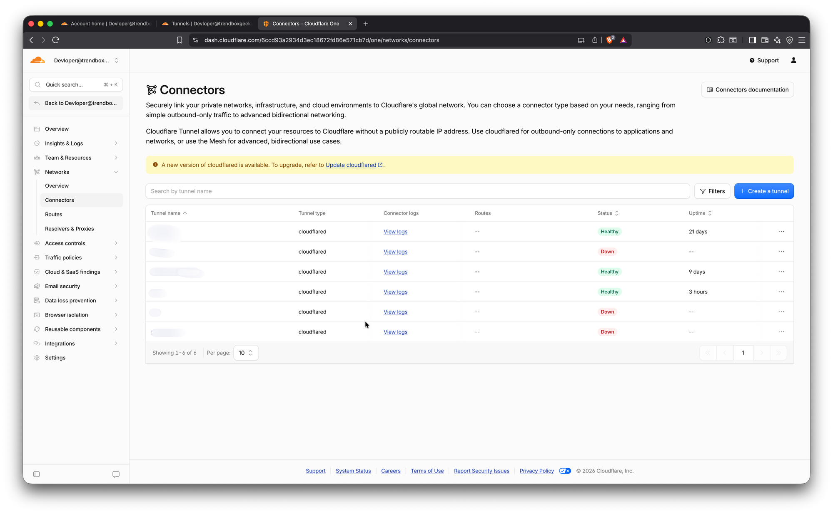Expand Email security section
833x514 pixels.
[76, 286]
